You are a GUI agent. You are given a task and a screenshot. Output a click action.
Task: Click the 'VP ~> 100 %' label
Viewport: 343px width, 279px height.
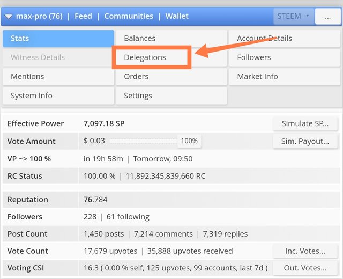pos(29,159)
